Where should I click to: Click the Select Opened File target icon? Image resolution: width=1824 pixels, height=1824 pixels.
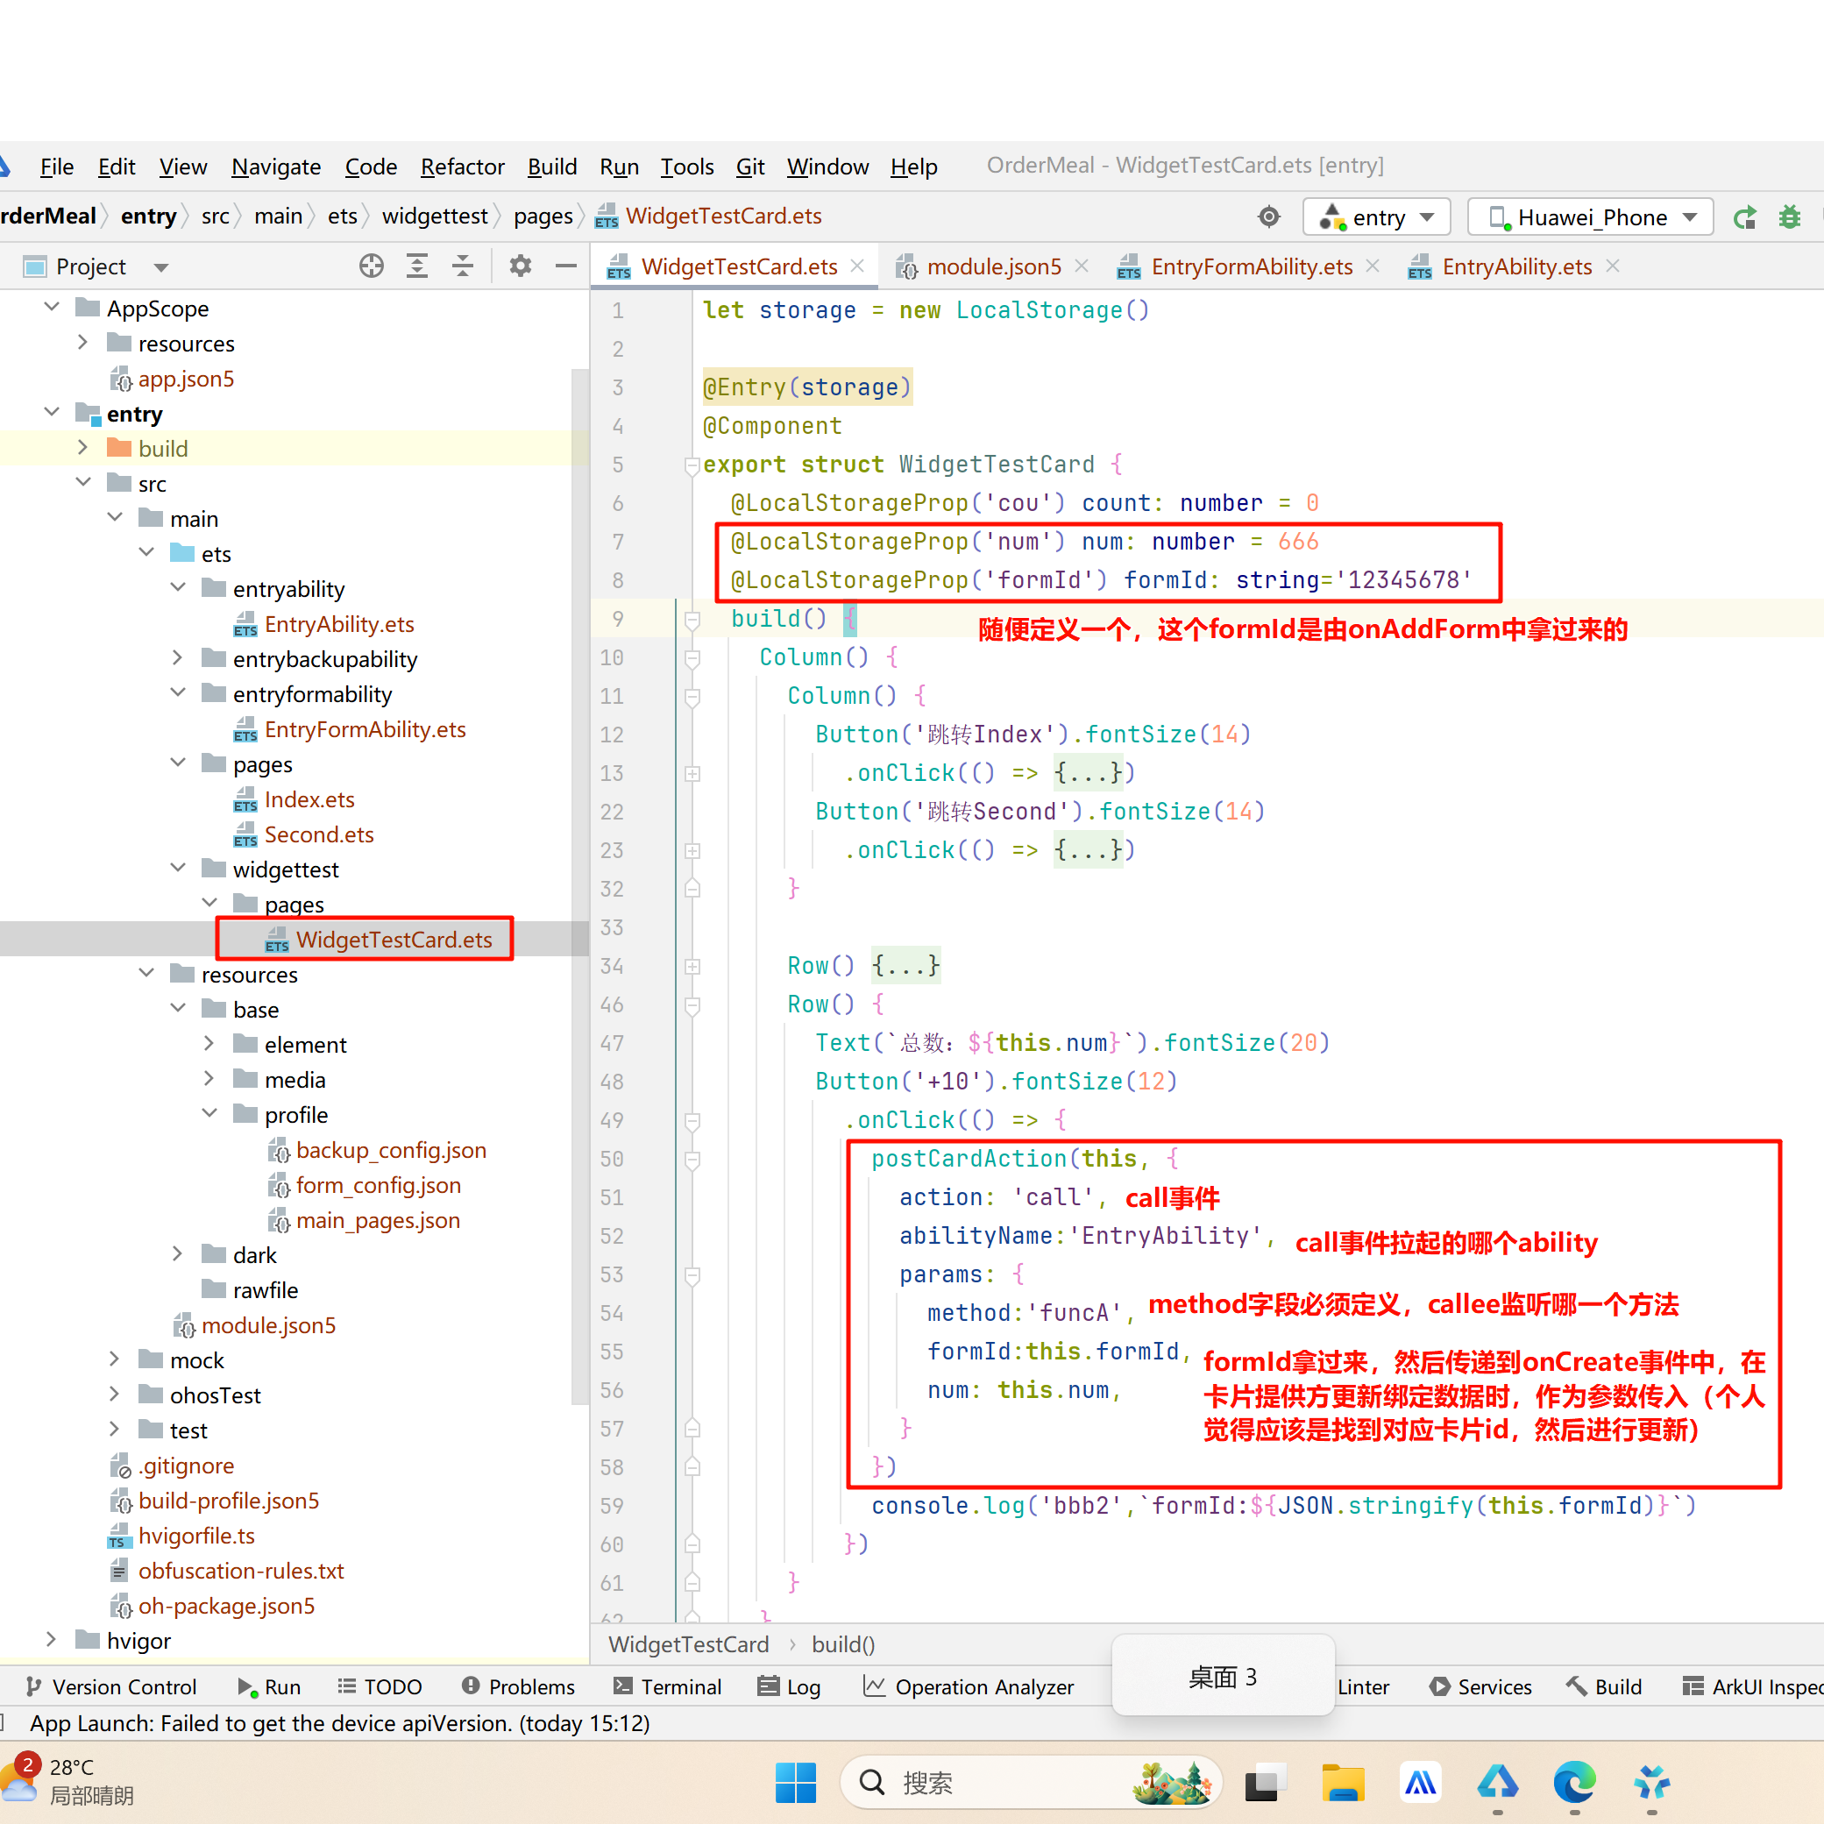coord(371,266)
